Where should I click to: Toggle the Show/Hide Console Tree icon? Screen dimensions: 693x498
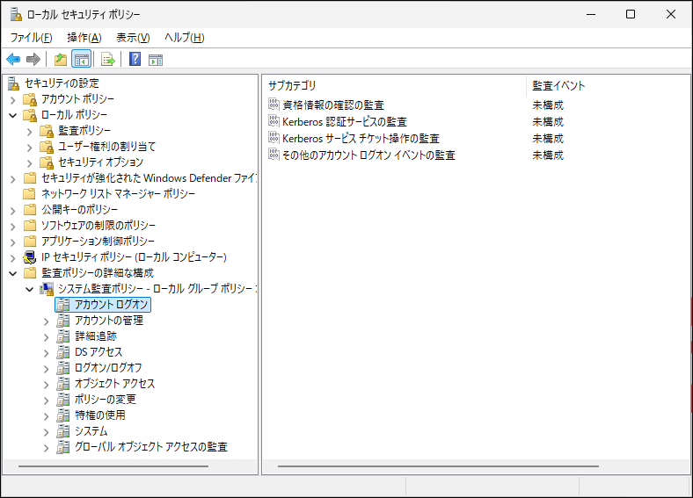click(x=81, y=59)
